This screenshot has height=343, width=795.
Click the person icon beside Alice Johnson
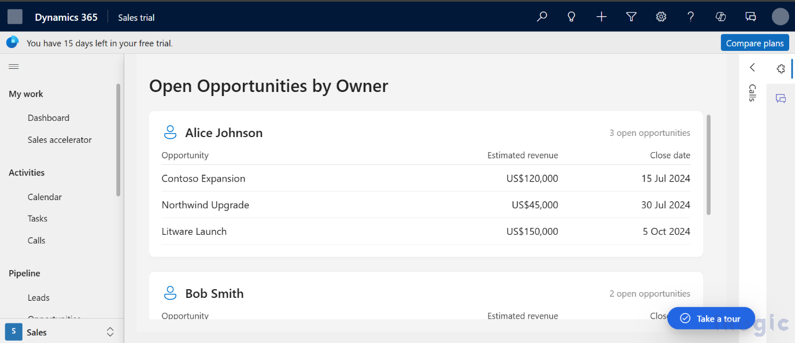coord(170,132)
